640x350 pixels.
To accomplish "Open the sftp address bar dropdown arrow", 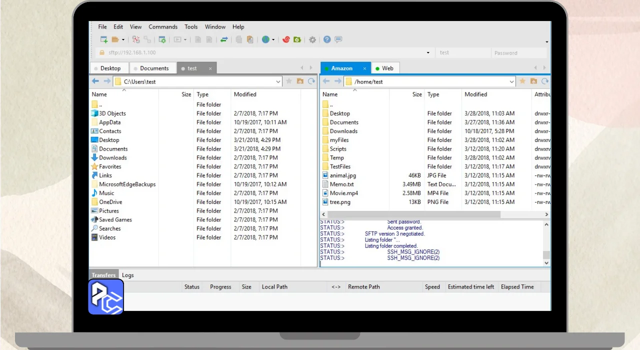I will 428,52.
